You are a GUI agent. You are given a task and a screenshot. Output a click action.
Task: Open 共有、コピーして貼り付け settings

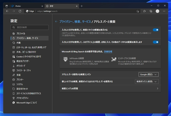click(x=29, y=52)
